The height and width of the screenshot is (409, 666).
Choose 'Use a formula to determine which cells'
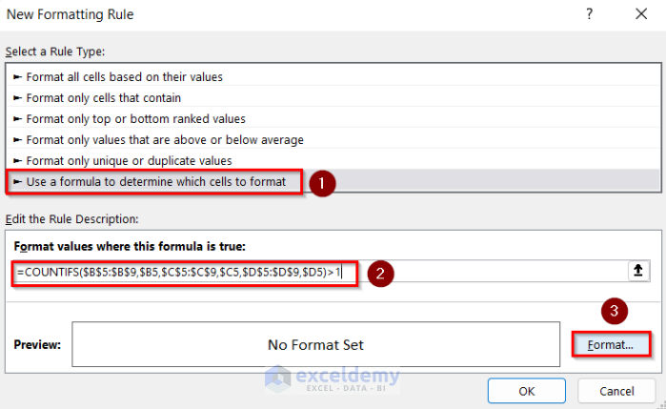click(x=155, y=181)
